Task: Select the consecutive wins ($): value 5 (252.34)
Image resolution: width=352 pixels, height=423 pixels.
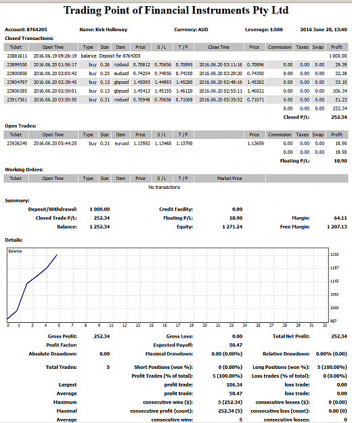Action: (230, 402)
